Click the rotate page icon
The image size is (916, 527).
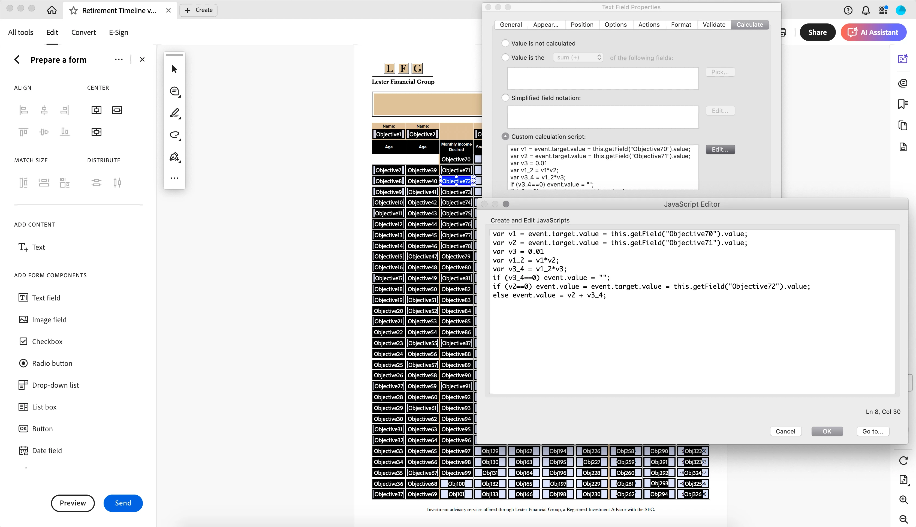tap(903, 460)
